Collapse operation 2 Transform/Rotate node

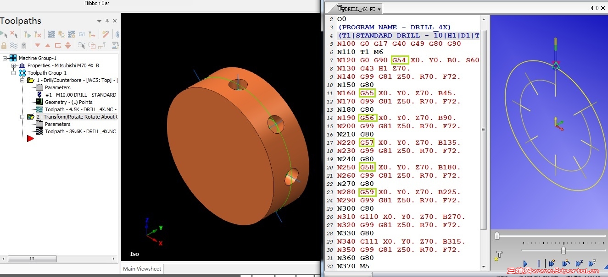[22, 117]
